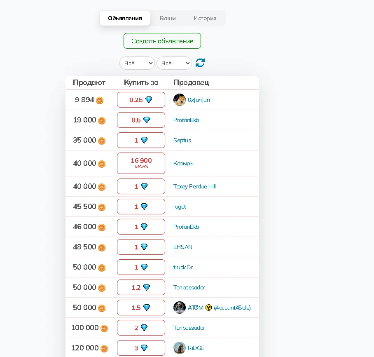Buy 100 000 coins for 2 diamonds
Image resolution: width=374 pixels, height=357 pixels.
(141, 328)
